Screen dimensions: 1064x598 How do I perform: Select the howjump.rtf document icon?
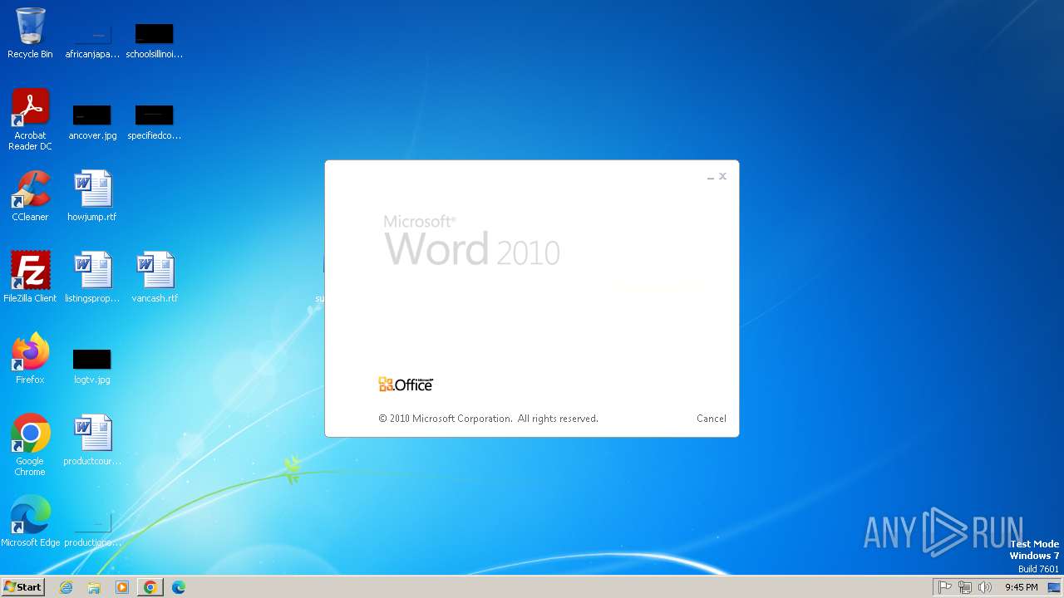click(92, 196)
